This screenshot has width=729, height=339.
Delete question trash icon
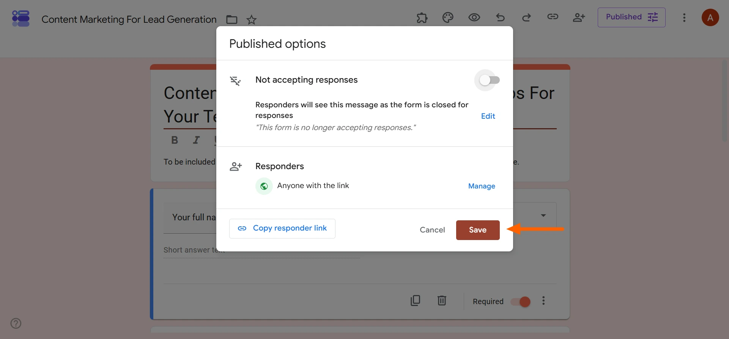click(442, 301)
